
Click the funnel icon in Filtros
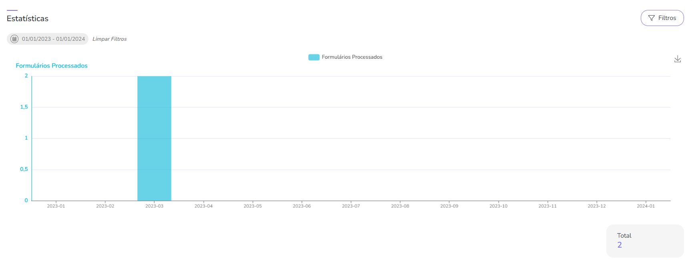[651, 18]
